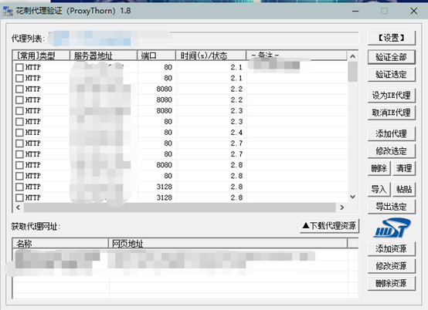Tick checkbox of port 8080 row with time 2.3
Image resolution: width=428 pixels, height=310 pixels.
19,111
